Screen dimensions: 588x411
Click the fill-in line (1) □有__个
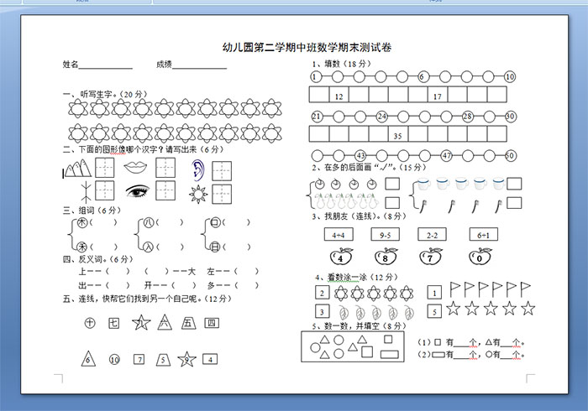448,342
